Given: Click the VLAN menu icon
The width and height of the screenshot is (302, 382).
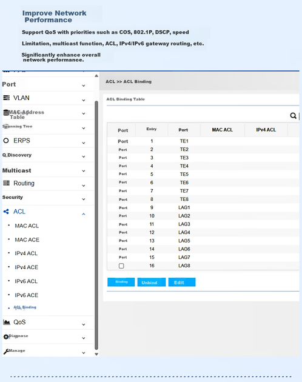Looking at the screenshot, I should point(6,98).
